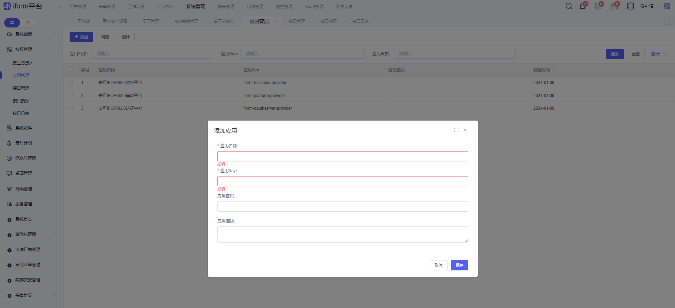Click the 保存 button in dialog
The width and height of the screenshot is (675, 308).
click(459, 265)
